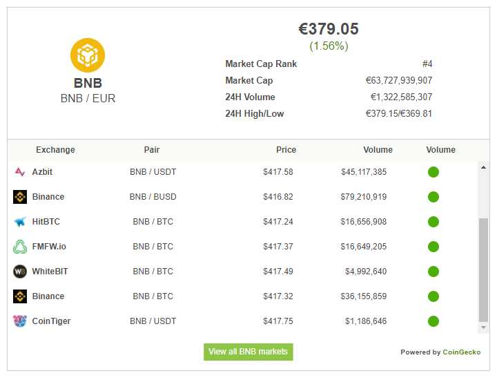
Task: Click scrollbar down arrow
Action: [x=483, y=327]
